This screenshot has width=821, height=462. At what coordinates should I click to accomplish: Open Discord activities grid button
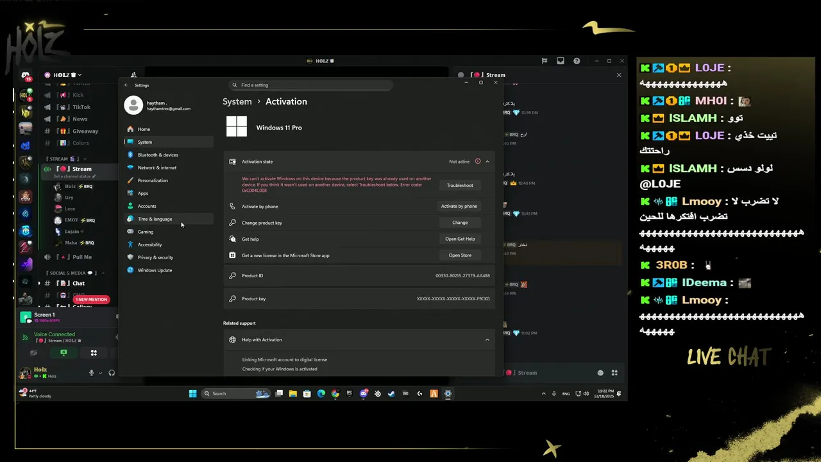(x=94, y=353)
